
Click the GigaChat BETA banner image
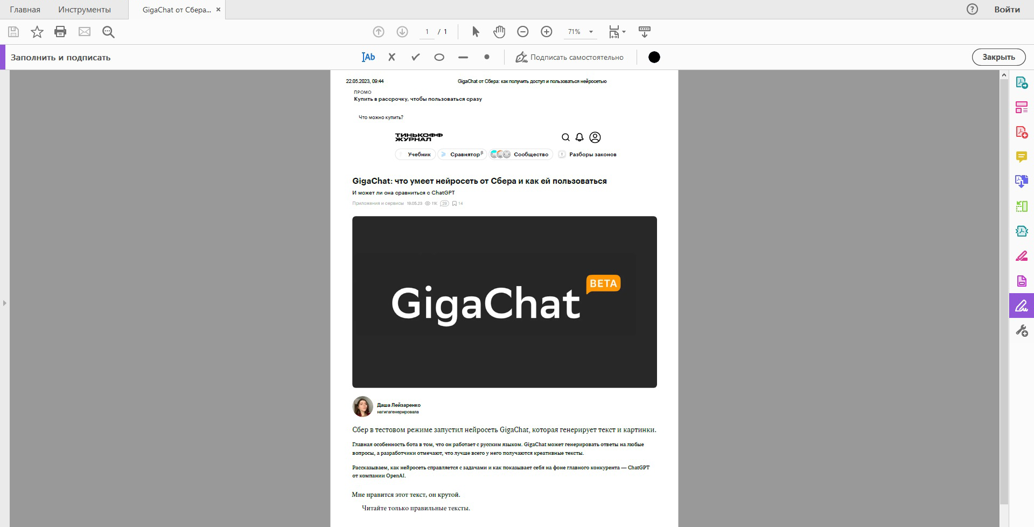click(505, 302)
